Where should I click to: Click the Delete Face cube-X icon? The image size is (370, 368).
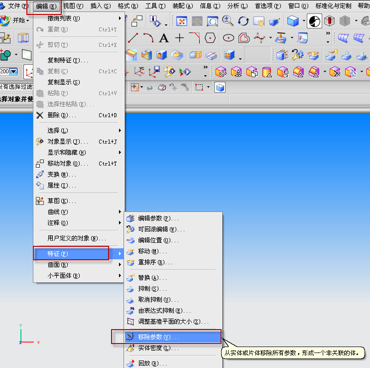335,72
